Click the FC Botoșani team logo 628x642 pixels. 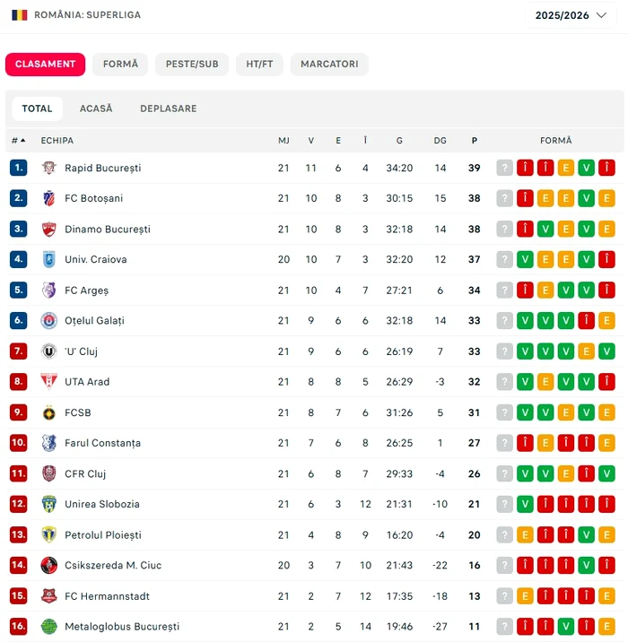(49, 198)
